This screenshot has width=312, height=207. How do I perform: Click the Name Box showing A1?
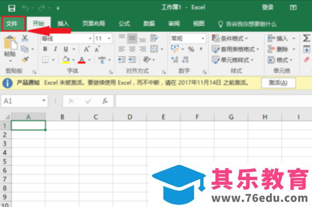(x=24, y=101)
